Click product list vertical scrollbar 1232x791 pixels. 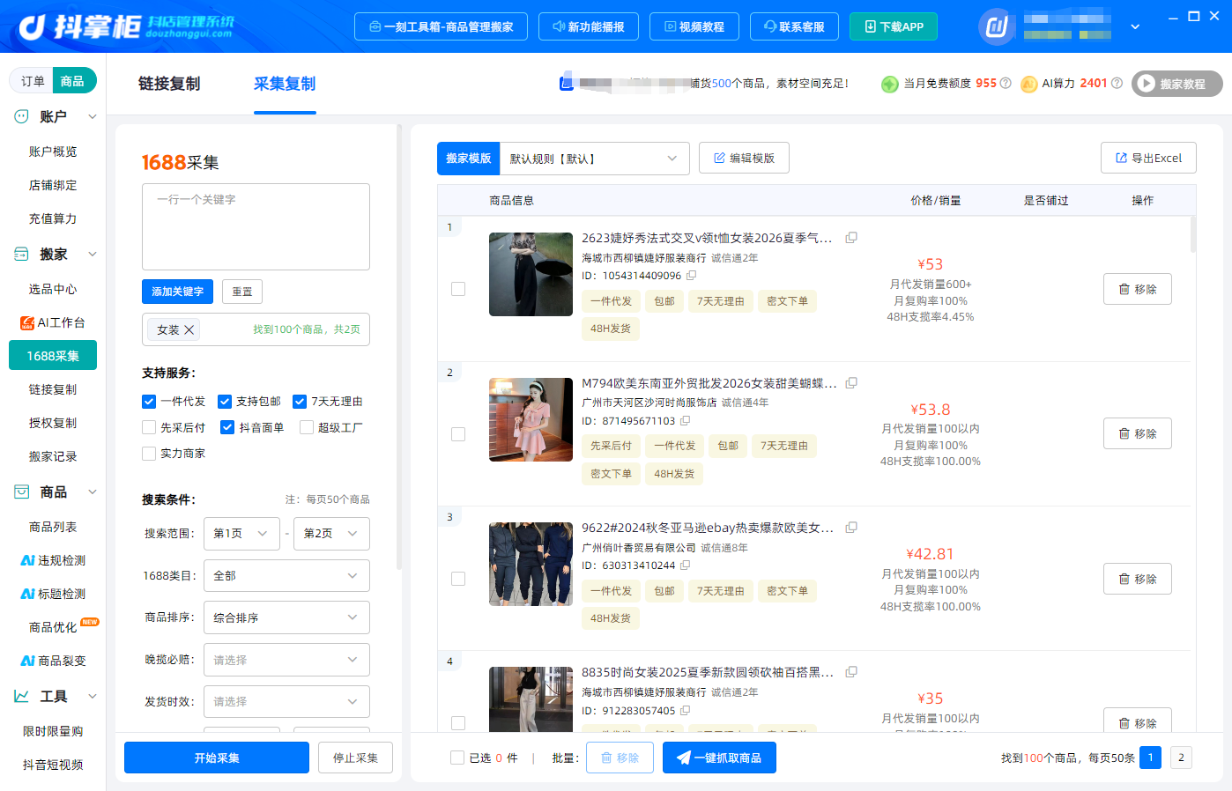click(x=1193, y=234)
